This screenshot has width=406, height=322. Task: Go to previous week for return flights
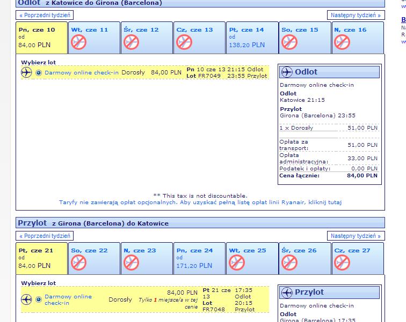coord(45,236)
